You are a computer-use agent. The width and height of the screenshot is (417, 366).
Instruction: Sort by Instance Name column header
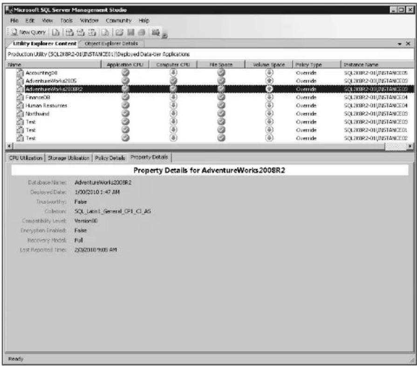377,64
